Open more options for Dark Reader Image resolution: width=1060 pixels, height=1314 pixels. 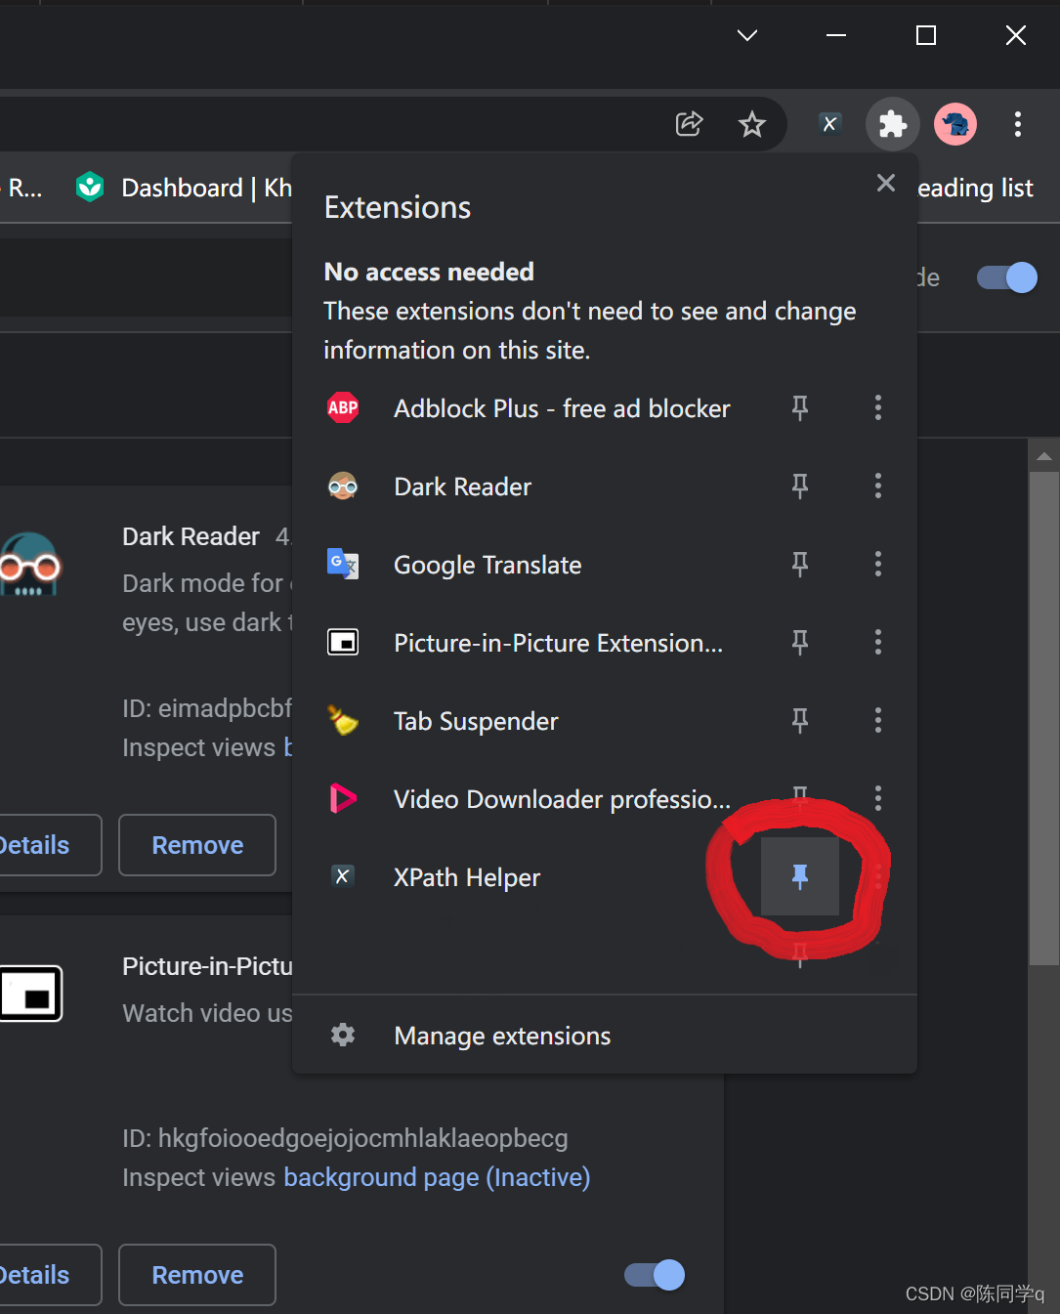878,486
